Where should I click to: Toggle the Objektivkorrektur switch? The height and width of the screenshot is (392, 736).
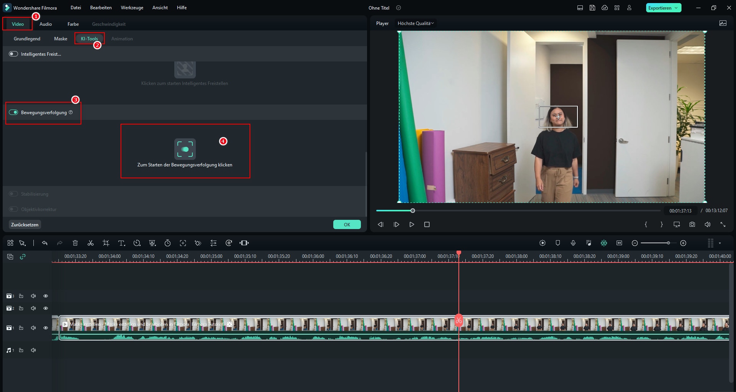pos(13,209)
